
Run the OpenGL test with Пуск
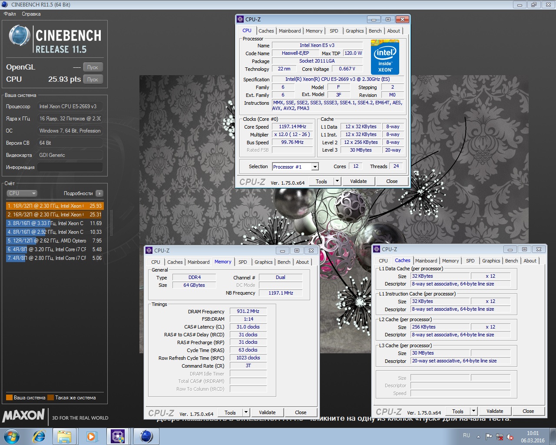click(93, 67)
